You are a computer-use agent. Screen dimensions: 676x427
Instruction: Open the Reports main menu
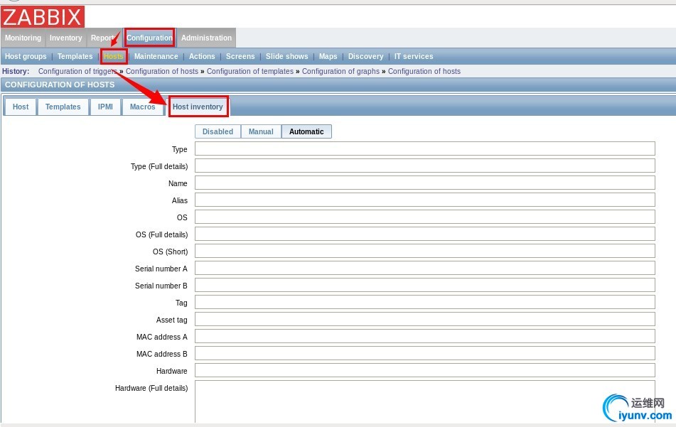pyautogui.click(x=104, y=38)
